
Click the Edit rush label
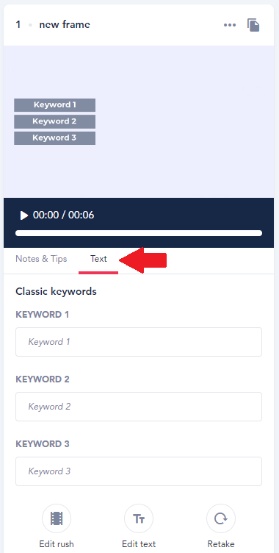pos(57,544)
